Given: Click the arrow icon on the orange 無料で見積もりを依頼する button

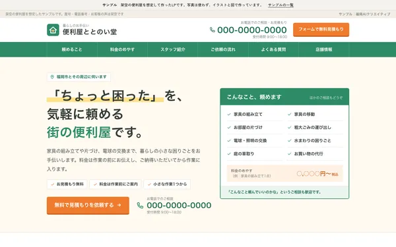Looking at the screenshot, I should tap(119, 206).
